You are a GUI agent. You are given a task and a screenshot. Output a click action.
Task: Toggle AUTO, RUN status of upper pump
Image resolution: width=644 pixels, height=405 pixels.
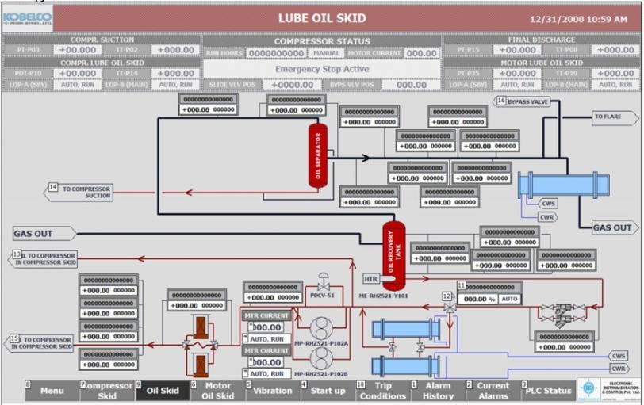268,338
